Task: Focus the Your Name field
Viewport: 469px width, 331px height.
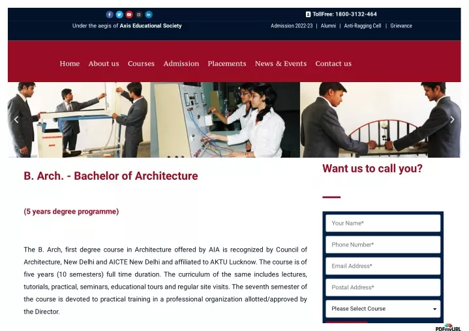Action: 383,223
